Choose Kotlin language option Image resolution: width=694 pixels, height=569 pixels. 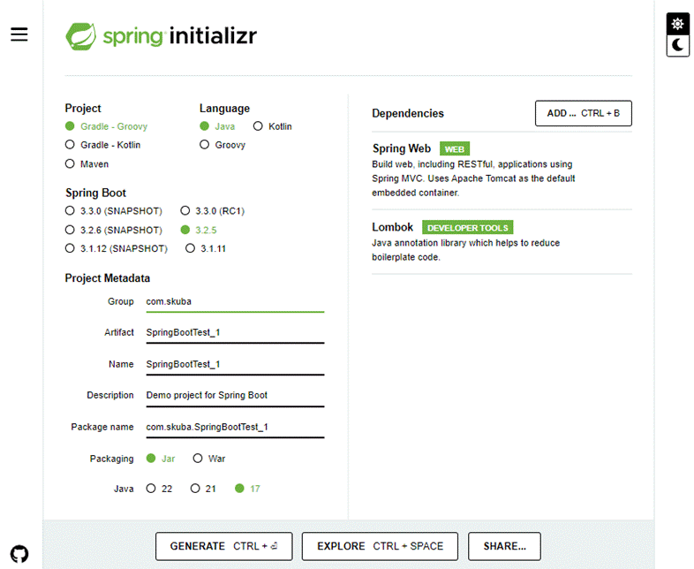pyautogui.click(x=272, y=126)
